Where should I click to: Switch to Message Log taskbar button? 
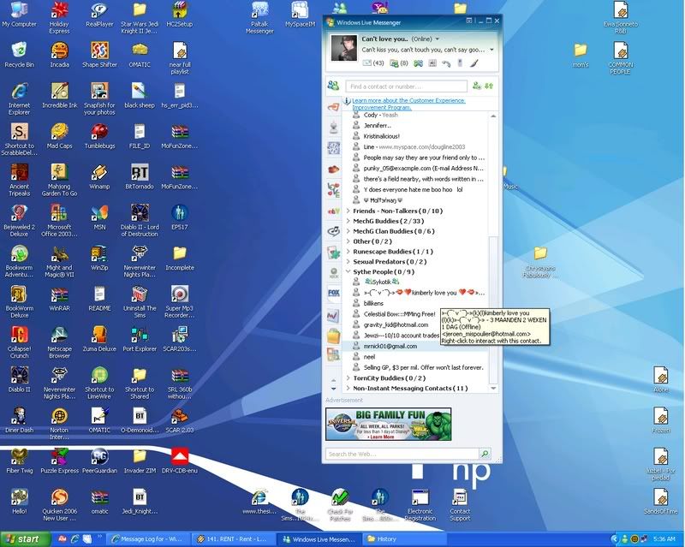(x=149, y=539)
